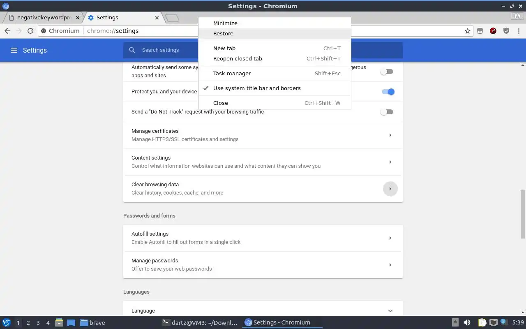Click the scrollbar up arrow at the top right of the page
526x329 pixels.
[x=523, y=65]
